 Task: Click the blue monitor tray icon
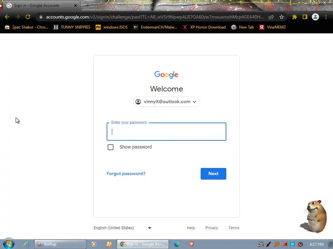coord(292,244)
